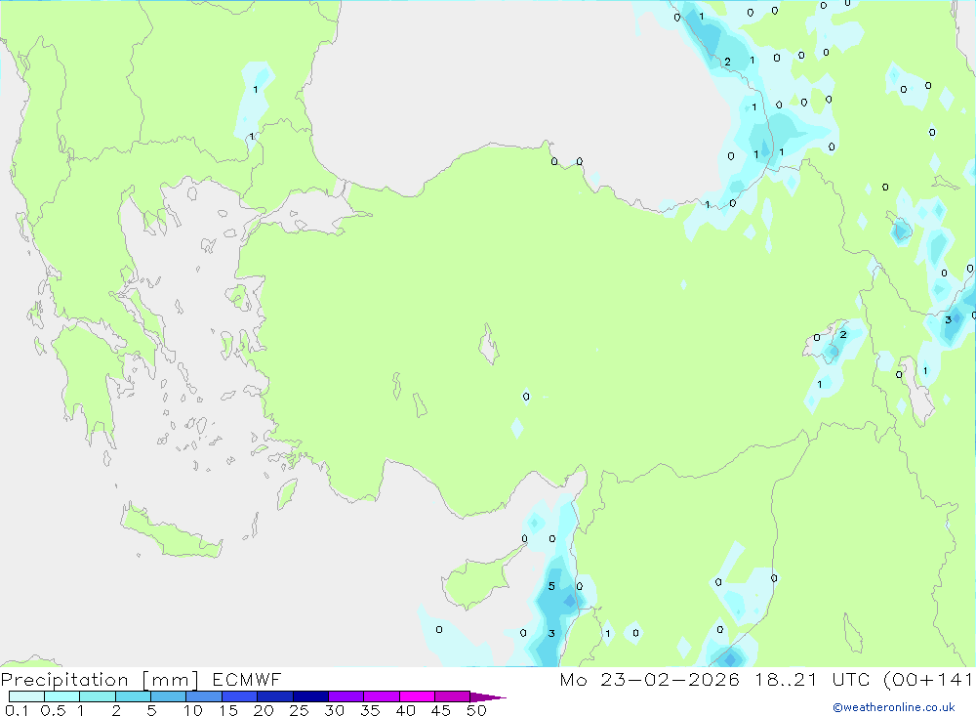Image resolution: width=976 pixels, height=716 pixels.
Task: Pick the 15–20 mm legend color box
Action: 240,696
